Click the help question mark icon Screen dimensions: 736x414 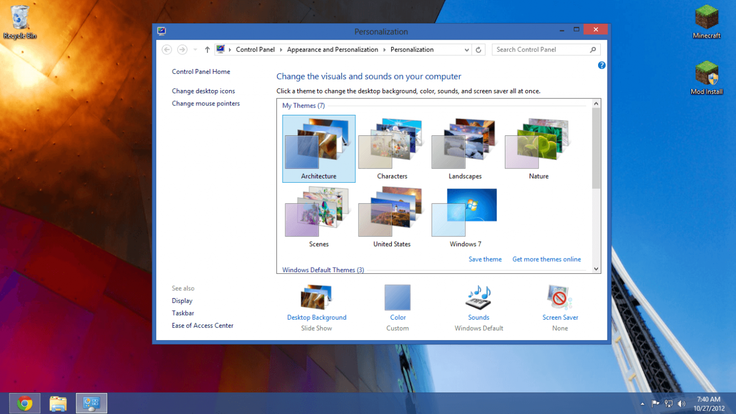601,65
